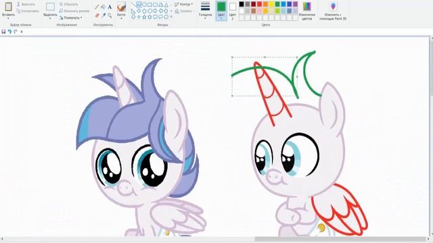The width and height of the screenshot is (433, 243).
Task: Choose the Oval callout shape
Action: pos(161,17)
